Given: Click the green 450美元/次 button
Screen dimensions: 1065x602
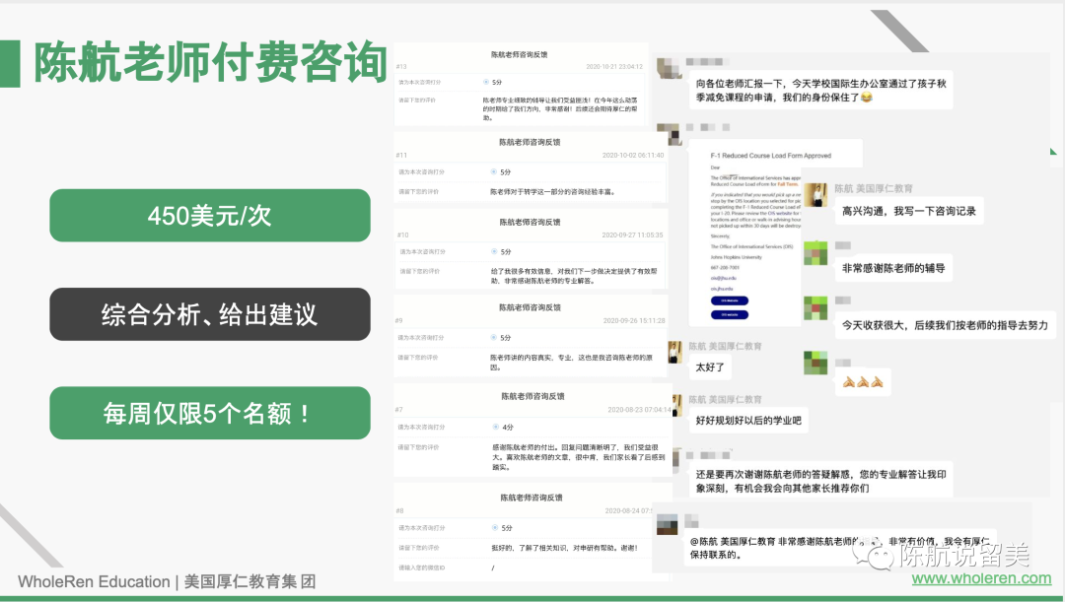Looking at the screenshot, I should pyautogui.click(x=210, y=216).
